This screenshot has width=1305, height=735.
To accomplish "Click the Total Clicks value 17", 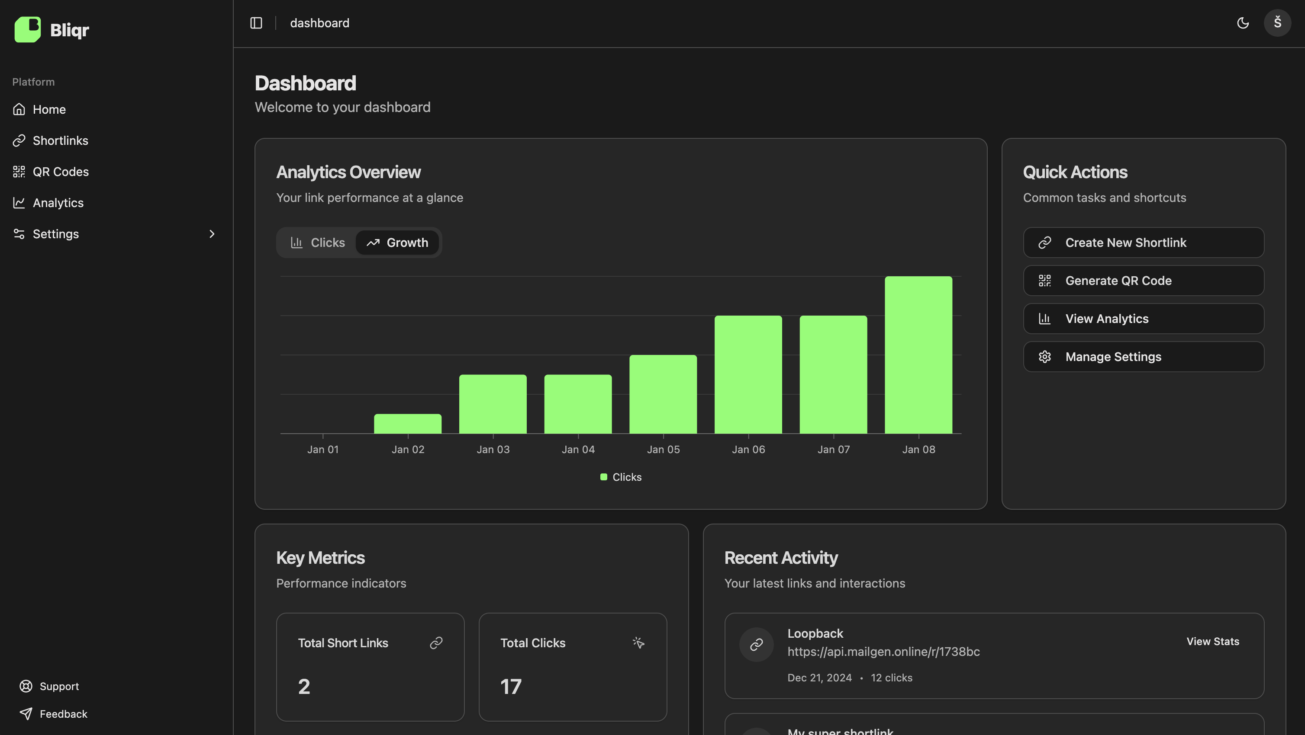I will pyautogui.click(x=511, y=687).
